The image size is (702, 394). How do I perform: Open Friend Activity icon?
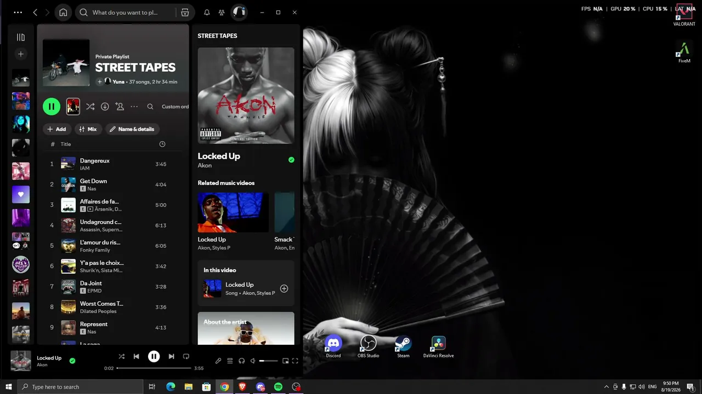tap(222, 12)
